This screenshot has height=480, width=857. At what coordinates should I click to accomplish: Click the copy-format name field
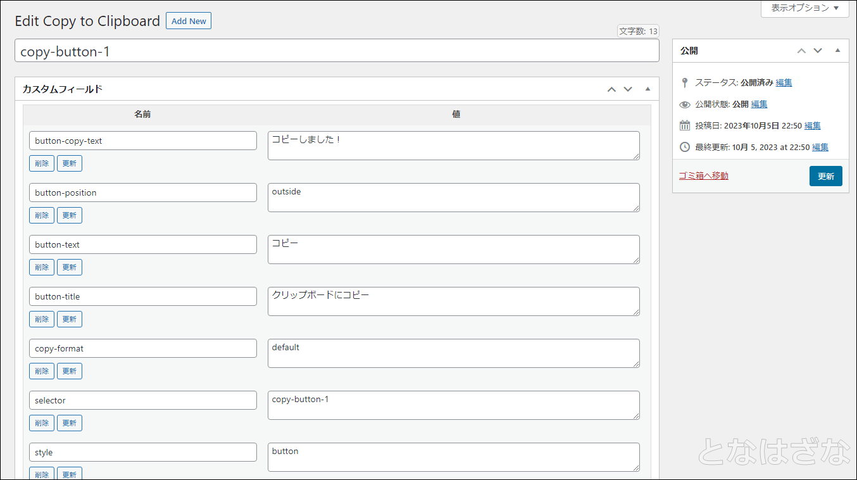click(142, 348)
